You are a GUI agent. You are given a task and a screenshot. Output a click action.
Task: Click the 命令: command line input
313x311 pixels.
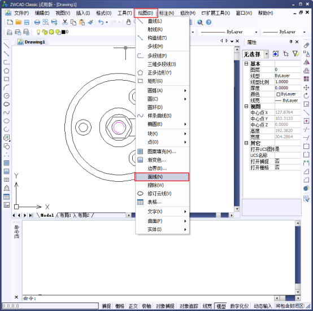(148, 298)
